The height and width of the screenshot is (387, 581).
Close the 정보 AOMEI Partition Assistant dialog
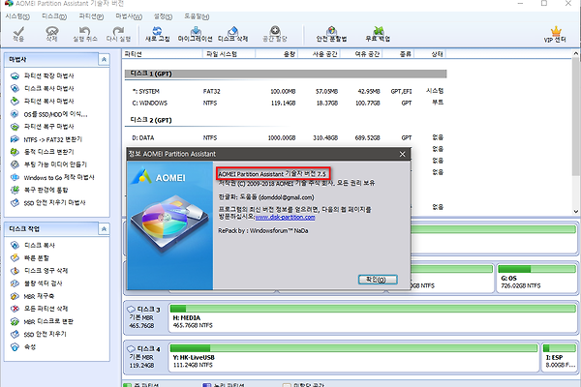pos(403,154)
